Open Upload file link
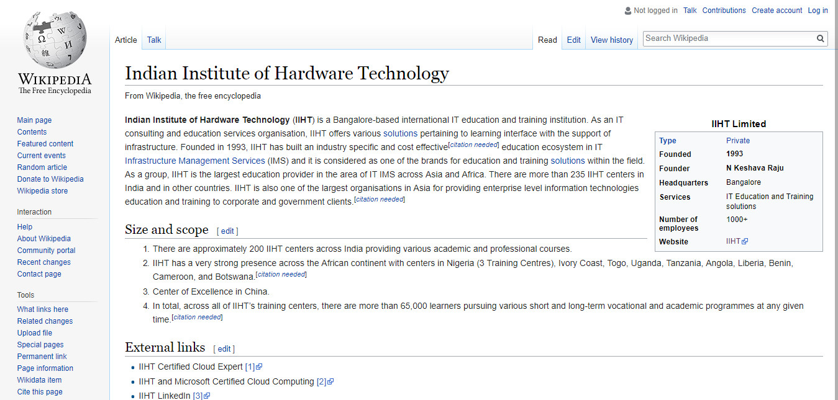Screen dimensions: 838x400 click(x=35, y=333)
